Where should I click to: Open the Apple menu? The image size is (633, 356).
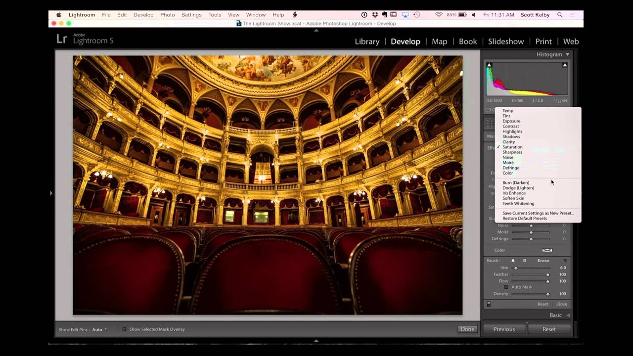pos(59,15)
